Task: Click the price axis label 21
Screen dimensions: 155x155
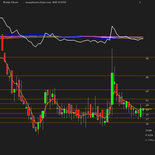Action: coord(147,100)
